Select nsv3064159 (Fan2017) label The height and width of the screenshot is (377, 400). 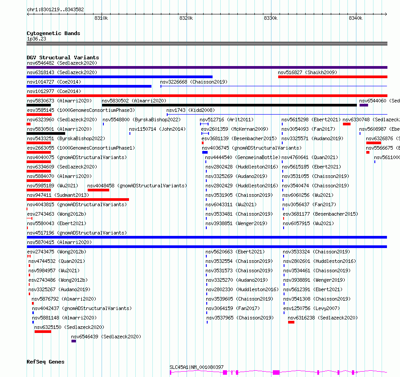pos(233,308)
